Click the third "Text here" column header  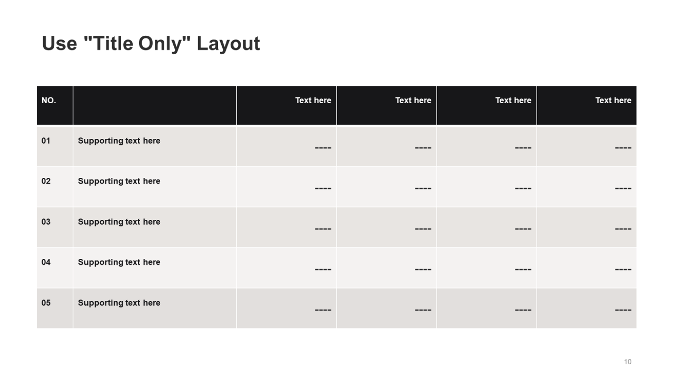487,105
